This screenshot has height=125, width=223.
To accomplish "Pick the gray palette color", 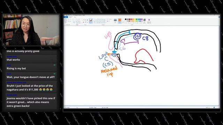I will pyautogui.click(x=128, y=19).
